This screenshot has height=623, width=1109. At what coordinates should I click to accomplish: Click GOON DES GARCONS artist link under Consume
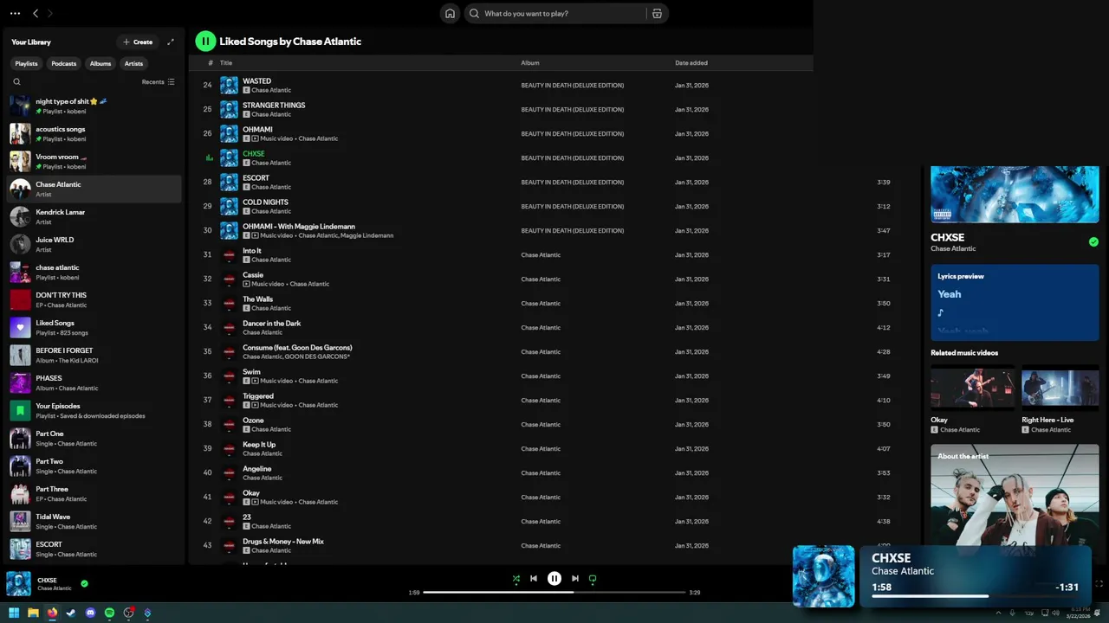pos(318,356)
